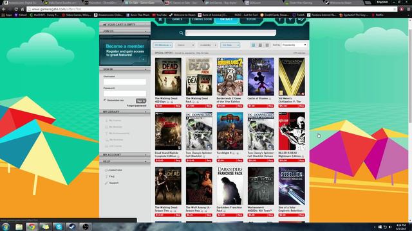Open the Windows Start button
The image size is (412, 231).
[x=6, y=227]
